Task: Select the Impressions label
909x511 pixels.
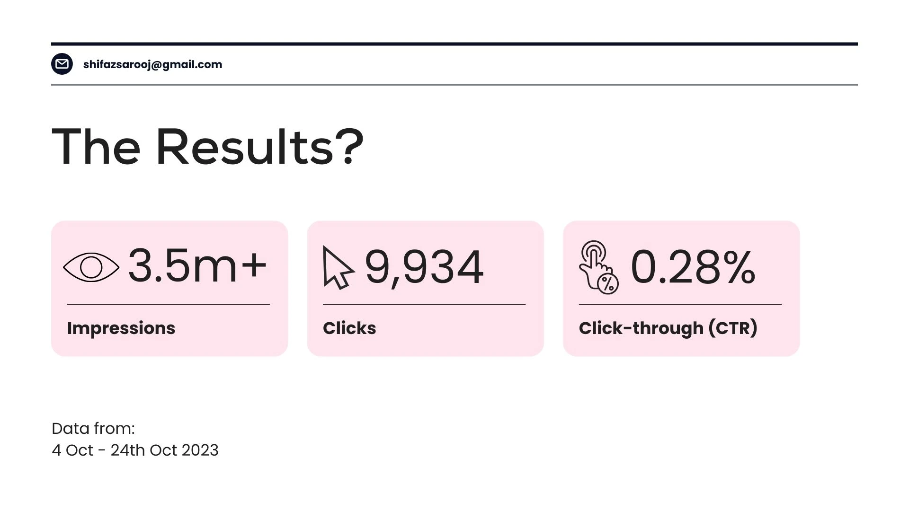Action: (121, 328)
